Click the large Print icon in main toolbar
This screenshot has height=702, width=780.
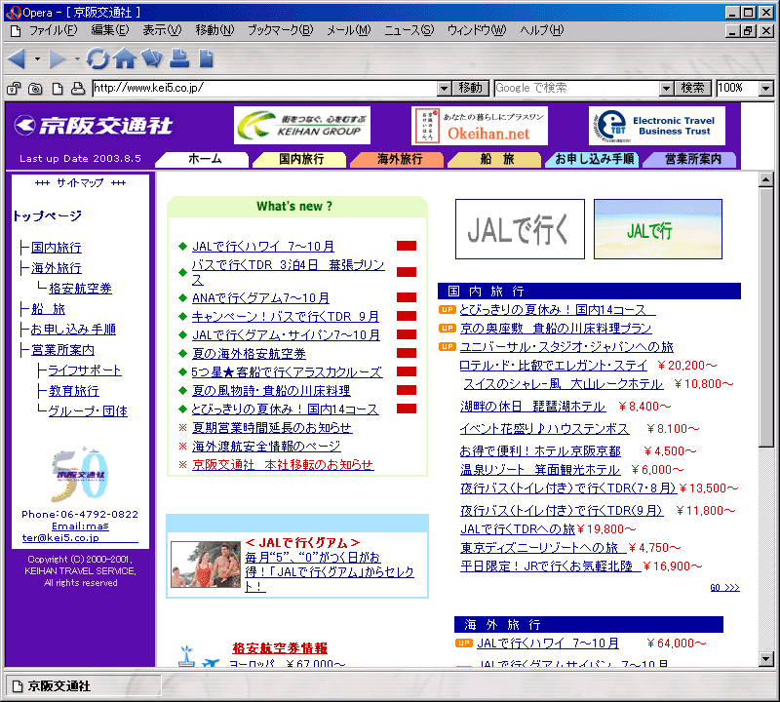pos(179,58)
